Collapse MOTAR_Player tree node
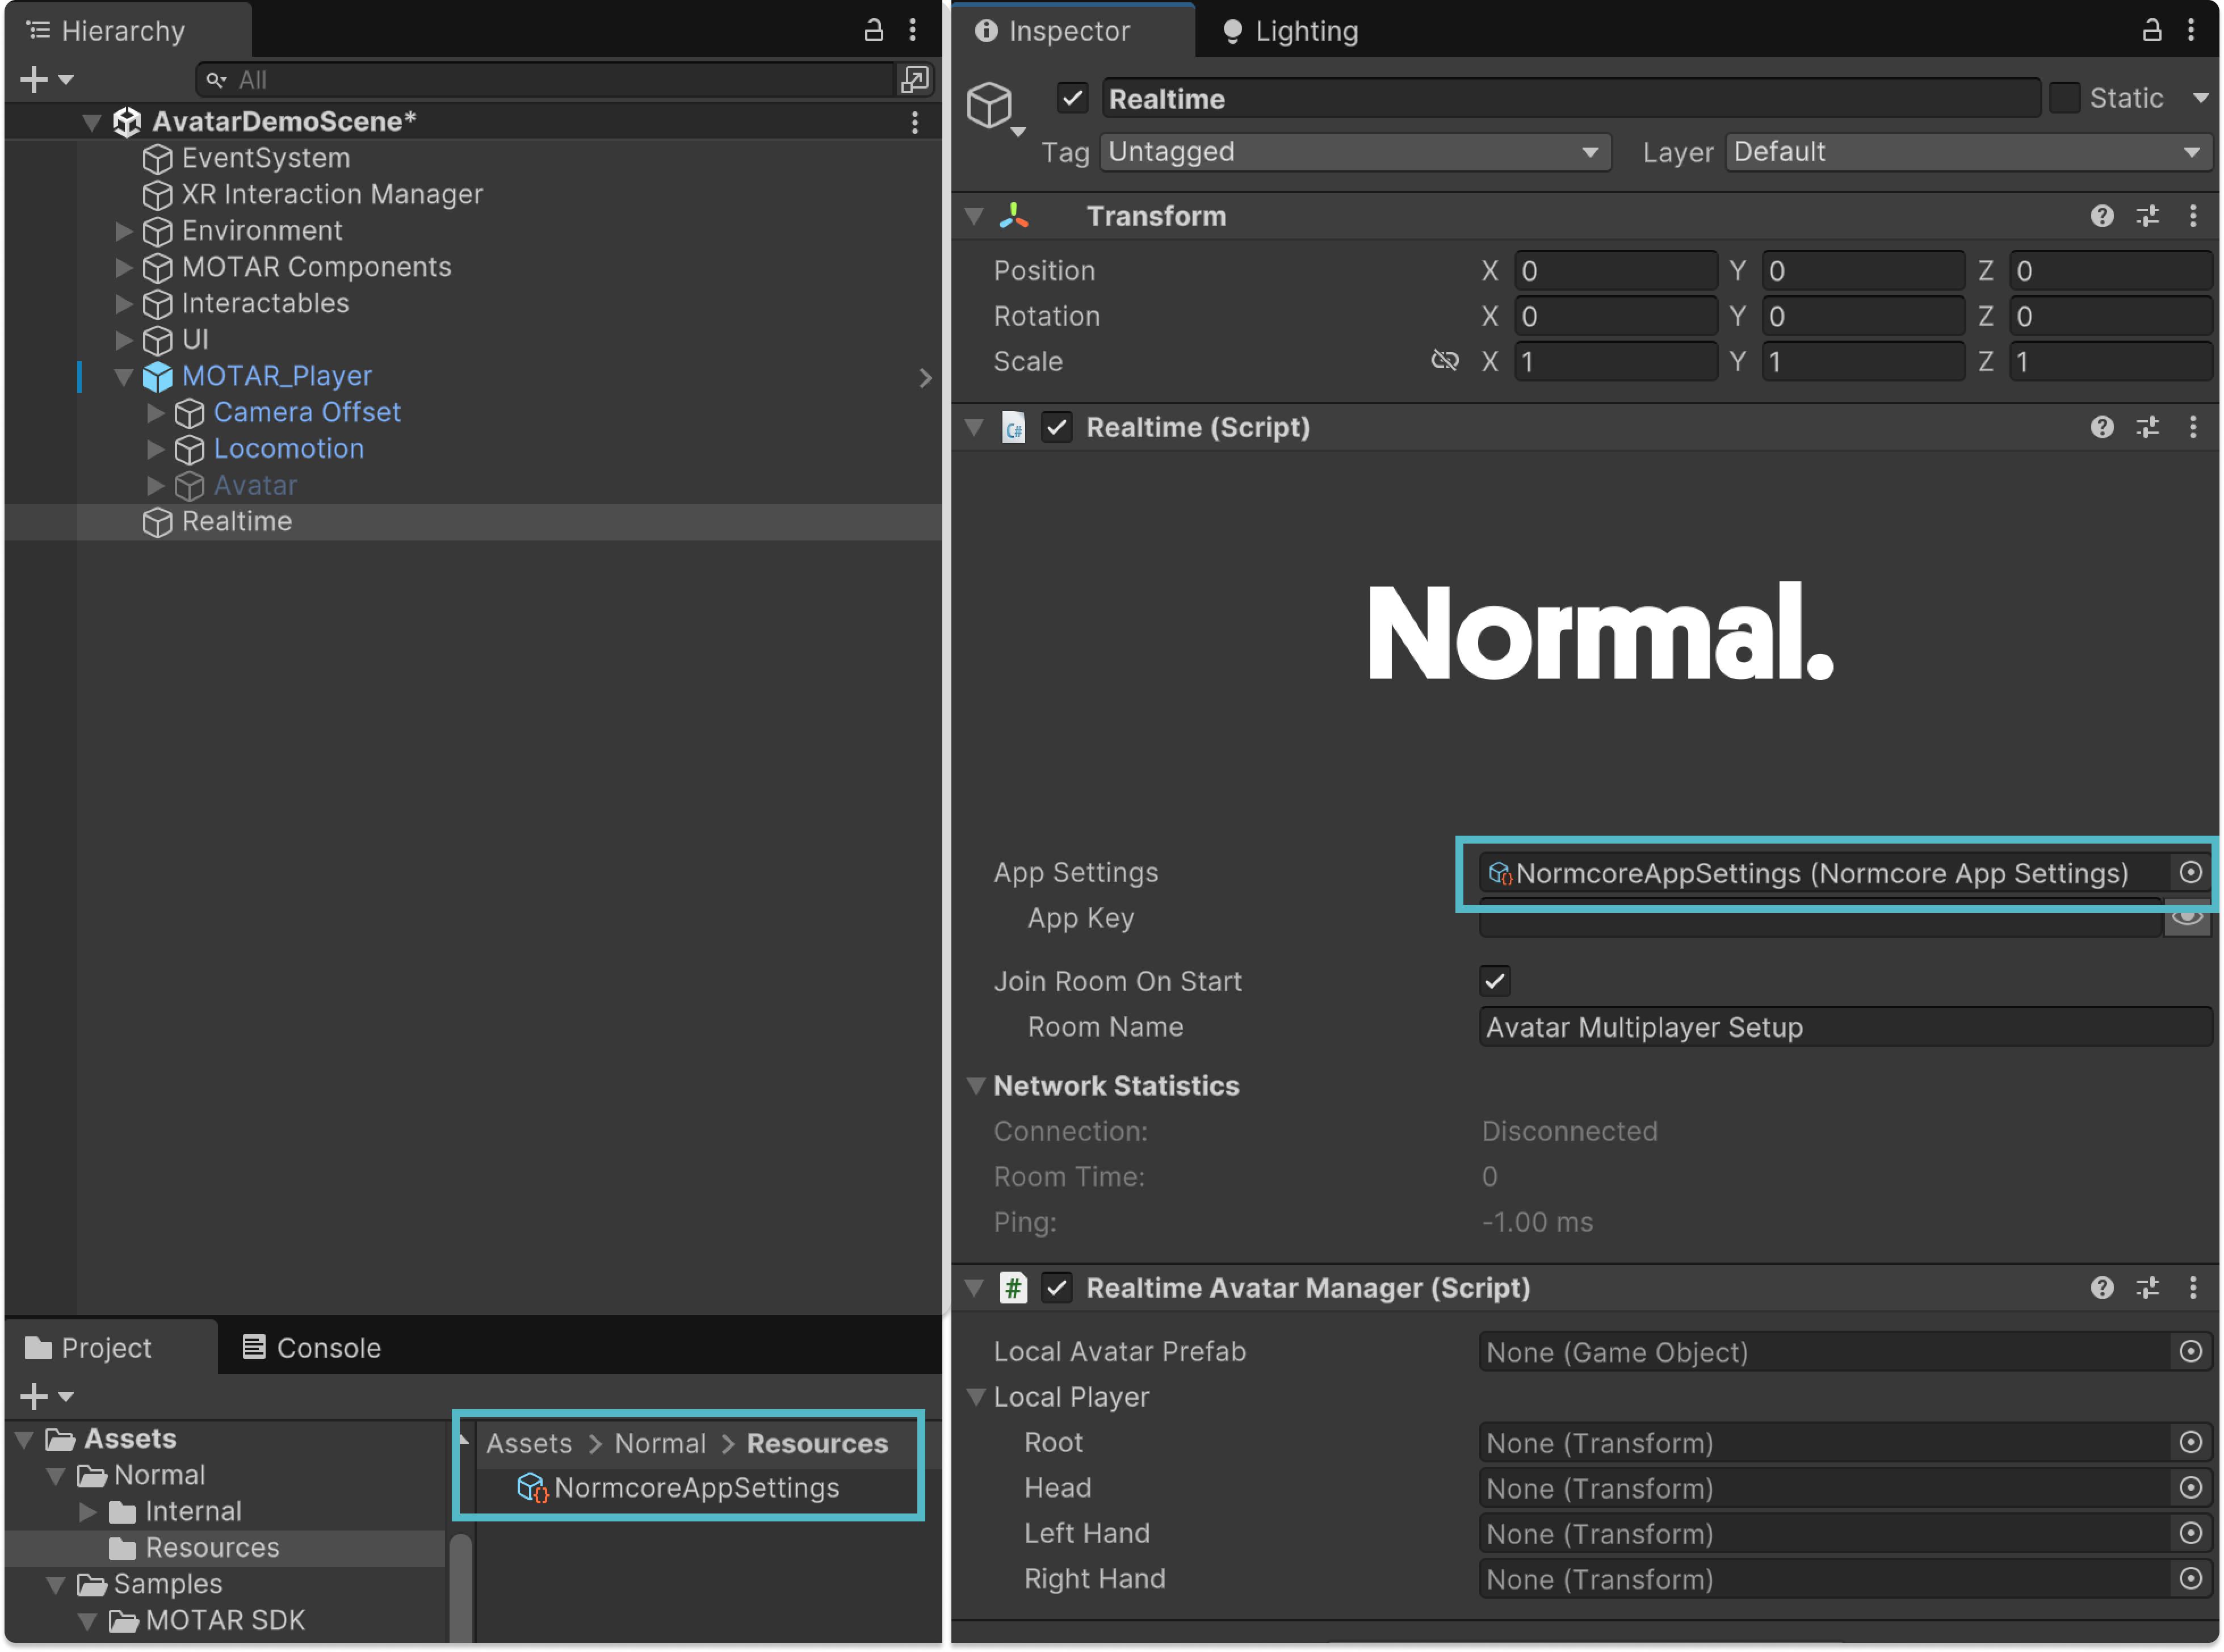Screen dimensions: 2224x1652 coord(124,377)
